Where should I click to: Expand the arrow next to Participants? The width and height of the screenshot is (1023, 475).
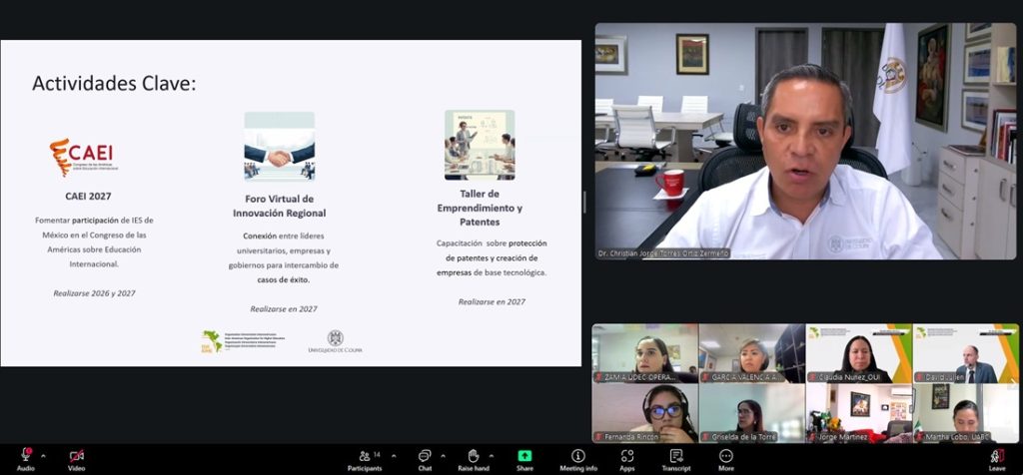click(394, 455)
